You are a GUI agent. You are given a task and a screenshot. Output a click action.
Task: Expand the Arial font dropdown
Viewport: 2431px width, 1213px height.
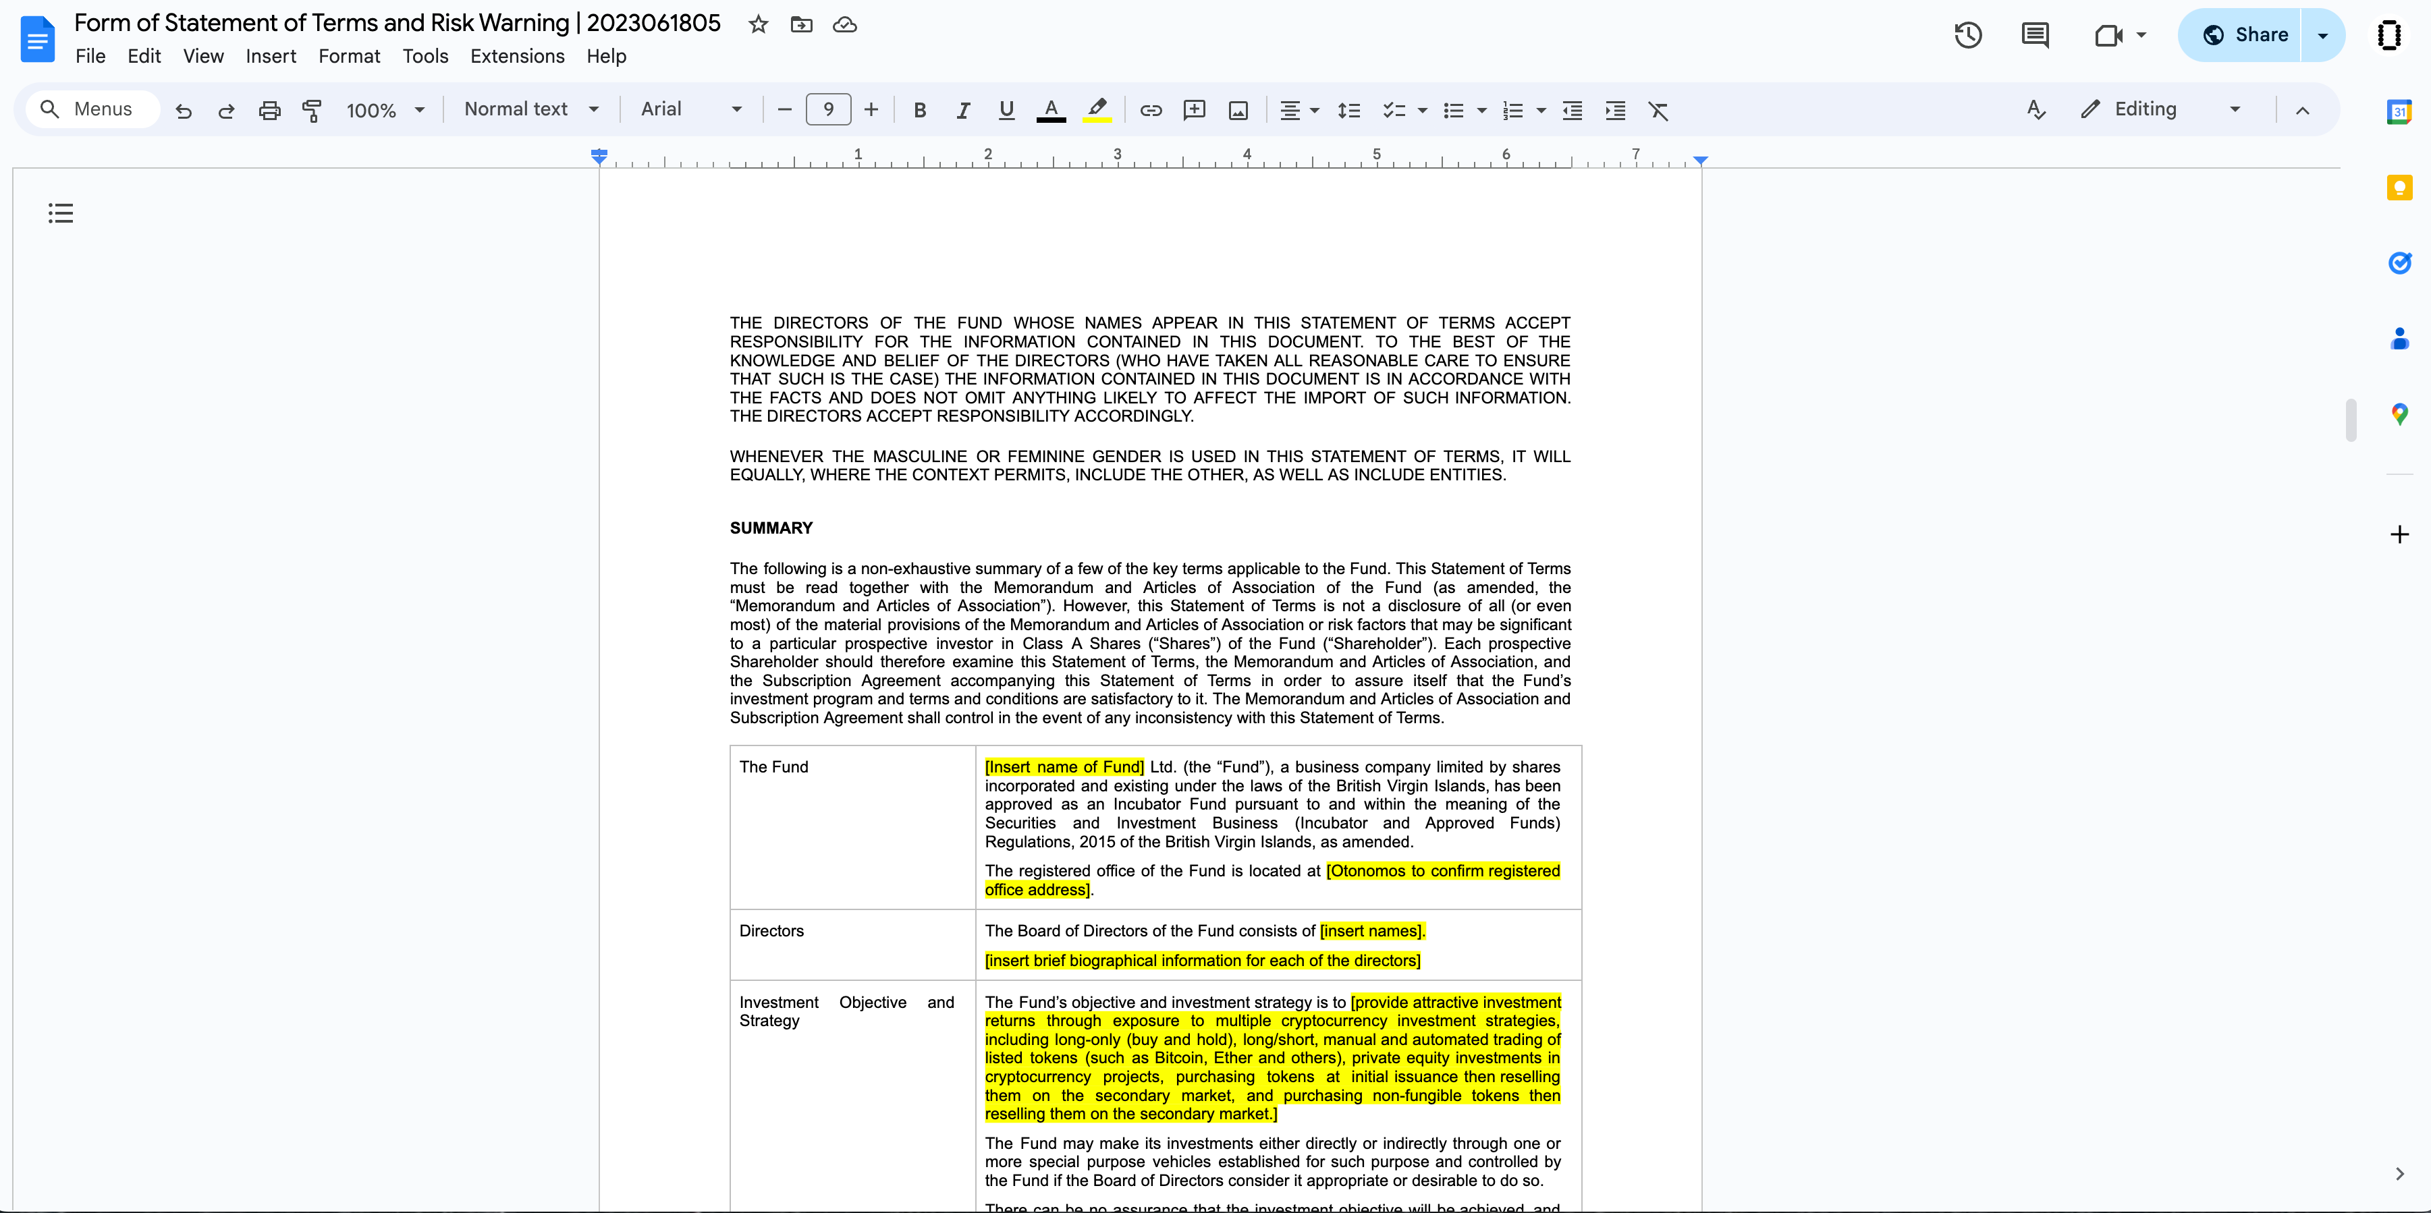coord(691,109)
